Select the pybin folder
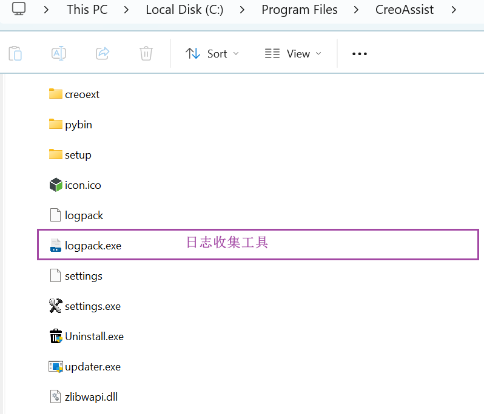Viewport: 484px width, 414px height. 78,125
